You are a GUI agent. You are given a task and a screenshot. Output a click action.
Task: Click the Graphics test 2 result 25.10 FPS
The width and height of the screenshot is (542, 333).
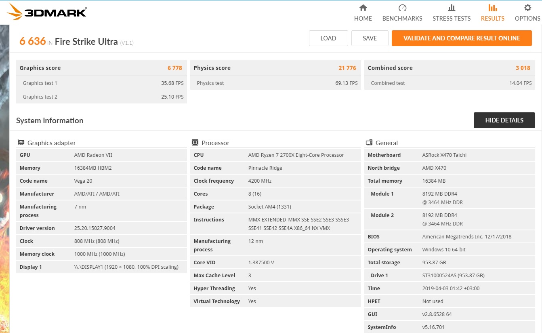172,97
